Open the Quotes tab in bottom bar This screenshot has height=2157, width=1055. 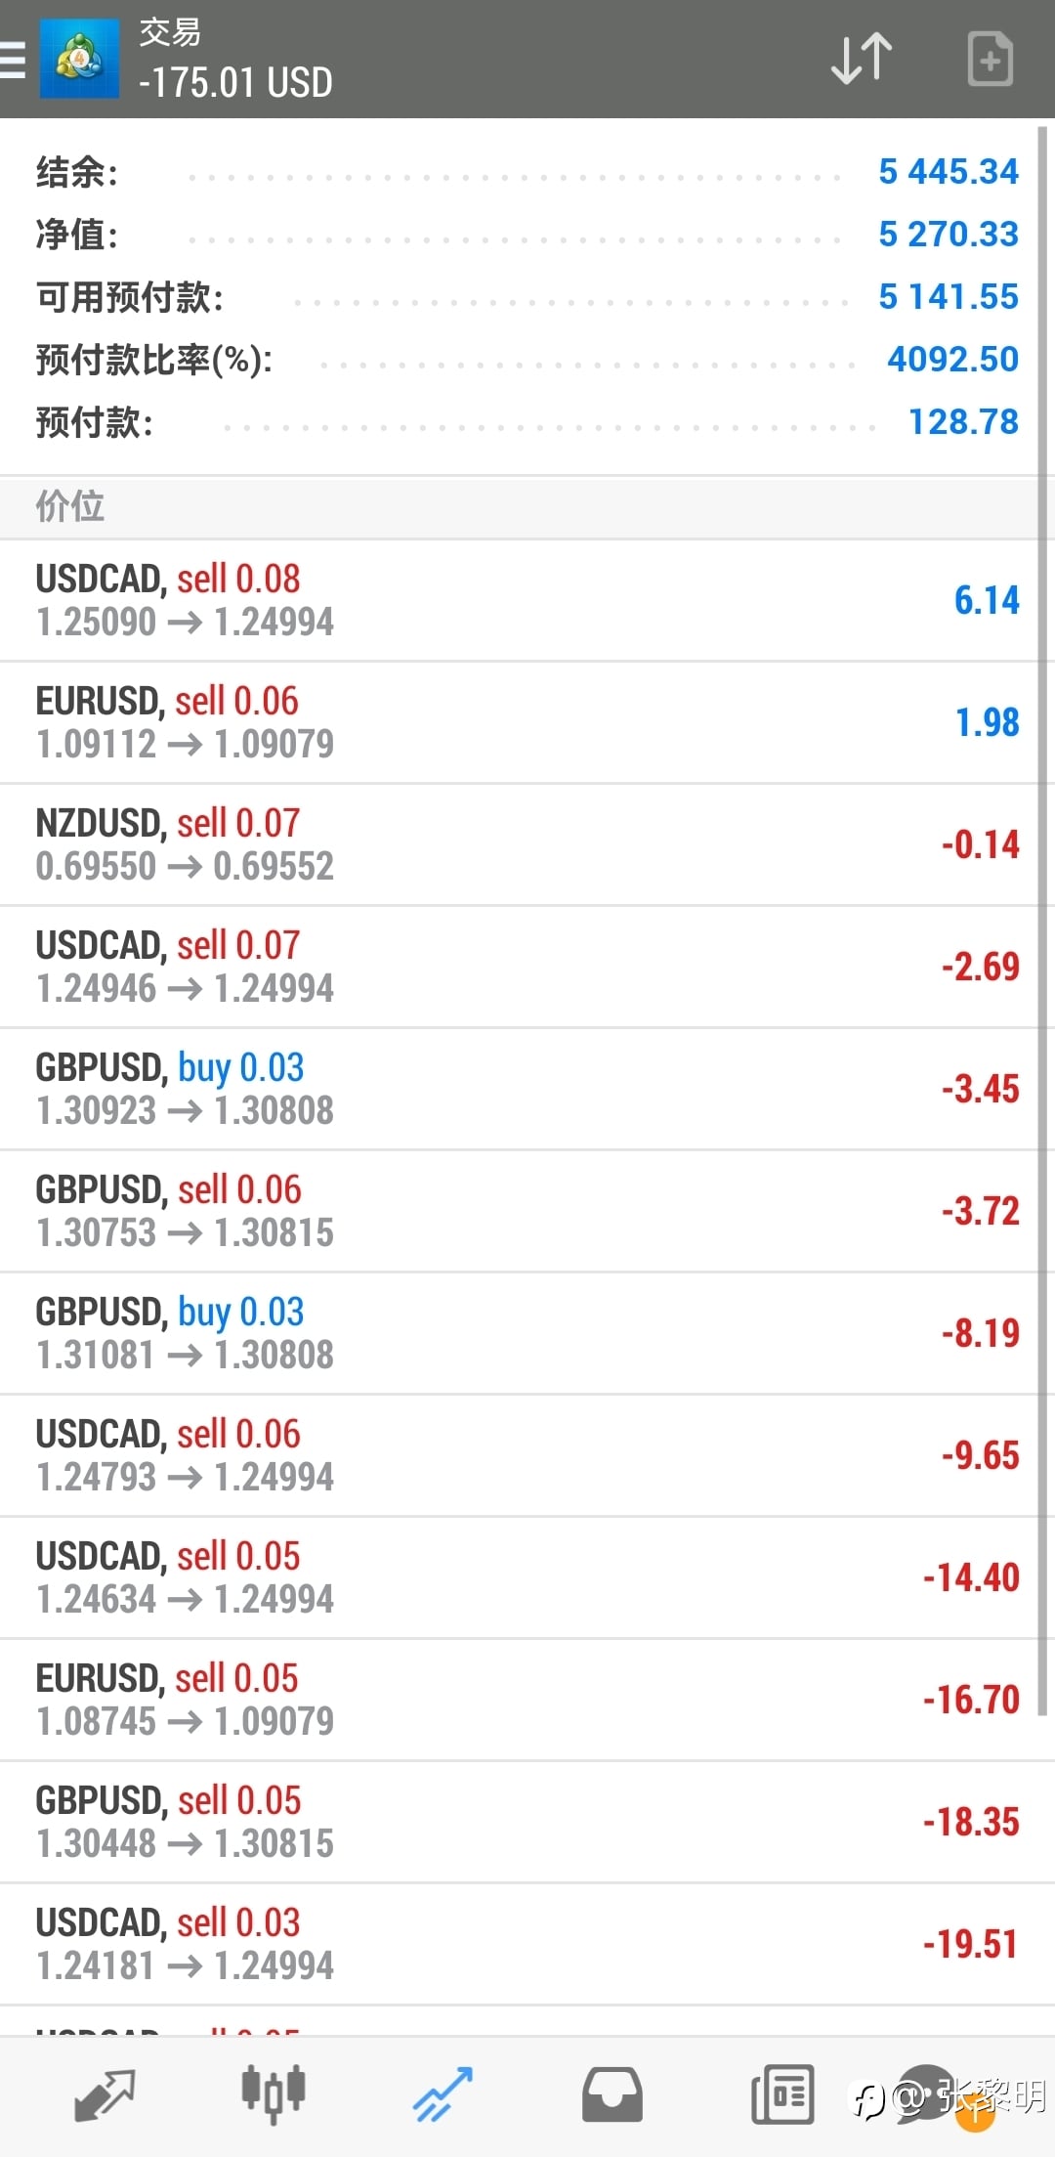tap(105, 2094)
